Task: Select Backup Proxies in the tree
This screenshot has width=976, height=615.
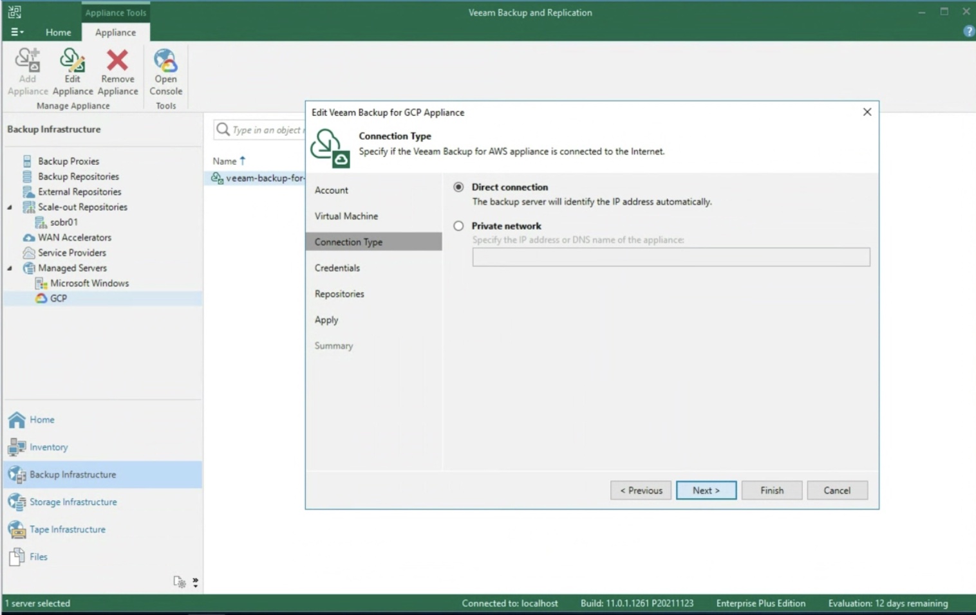Action: (x=68, y=161)
